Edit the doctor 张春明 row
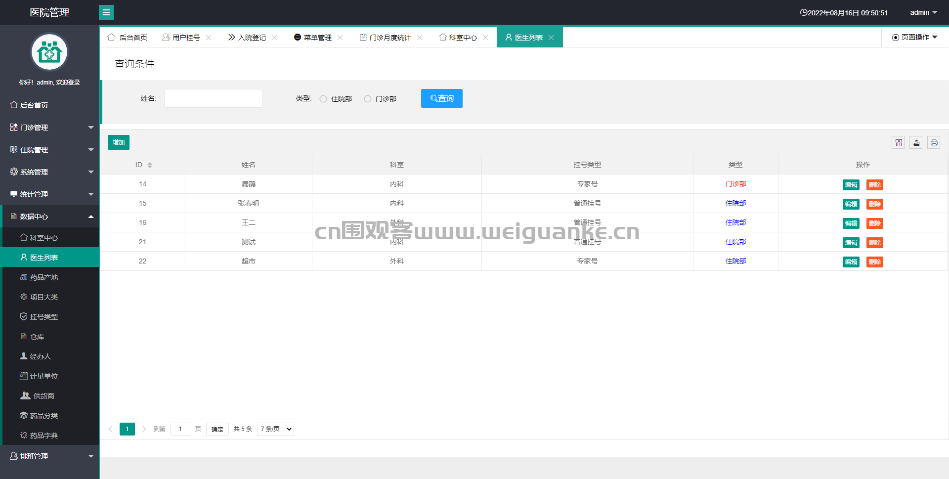 tap(851, 204)
